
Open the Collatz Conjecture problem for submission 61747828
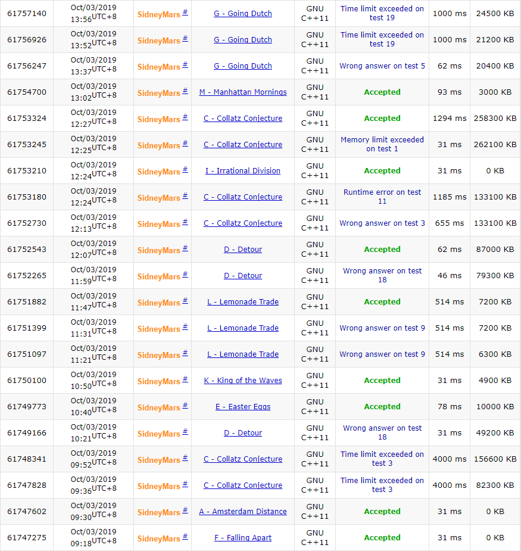click(243, 485)
